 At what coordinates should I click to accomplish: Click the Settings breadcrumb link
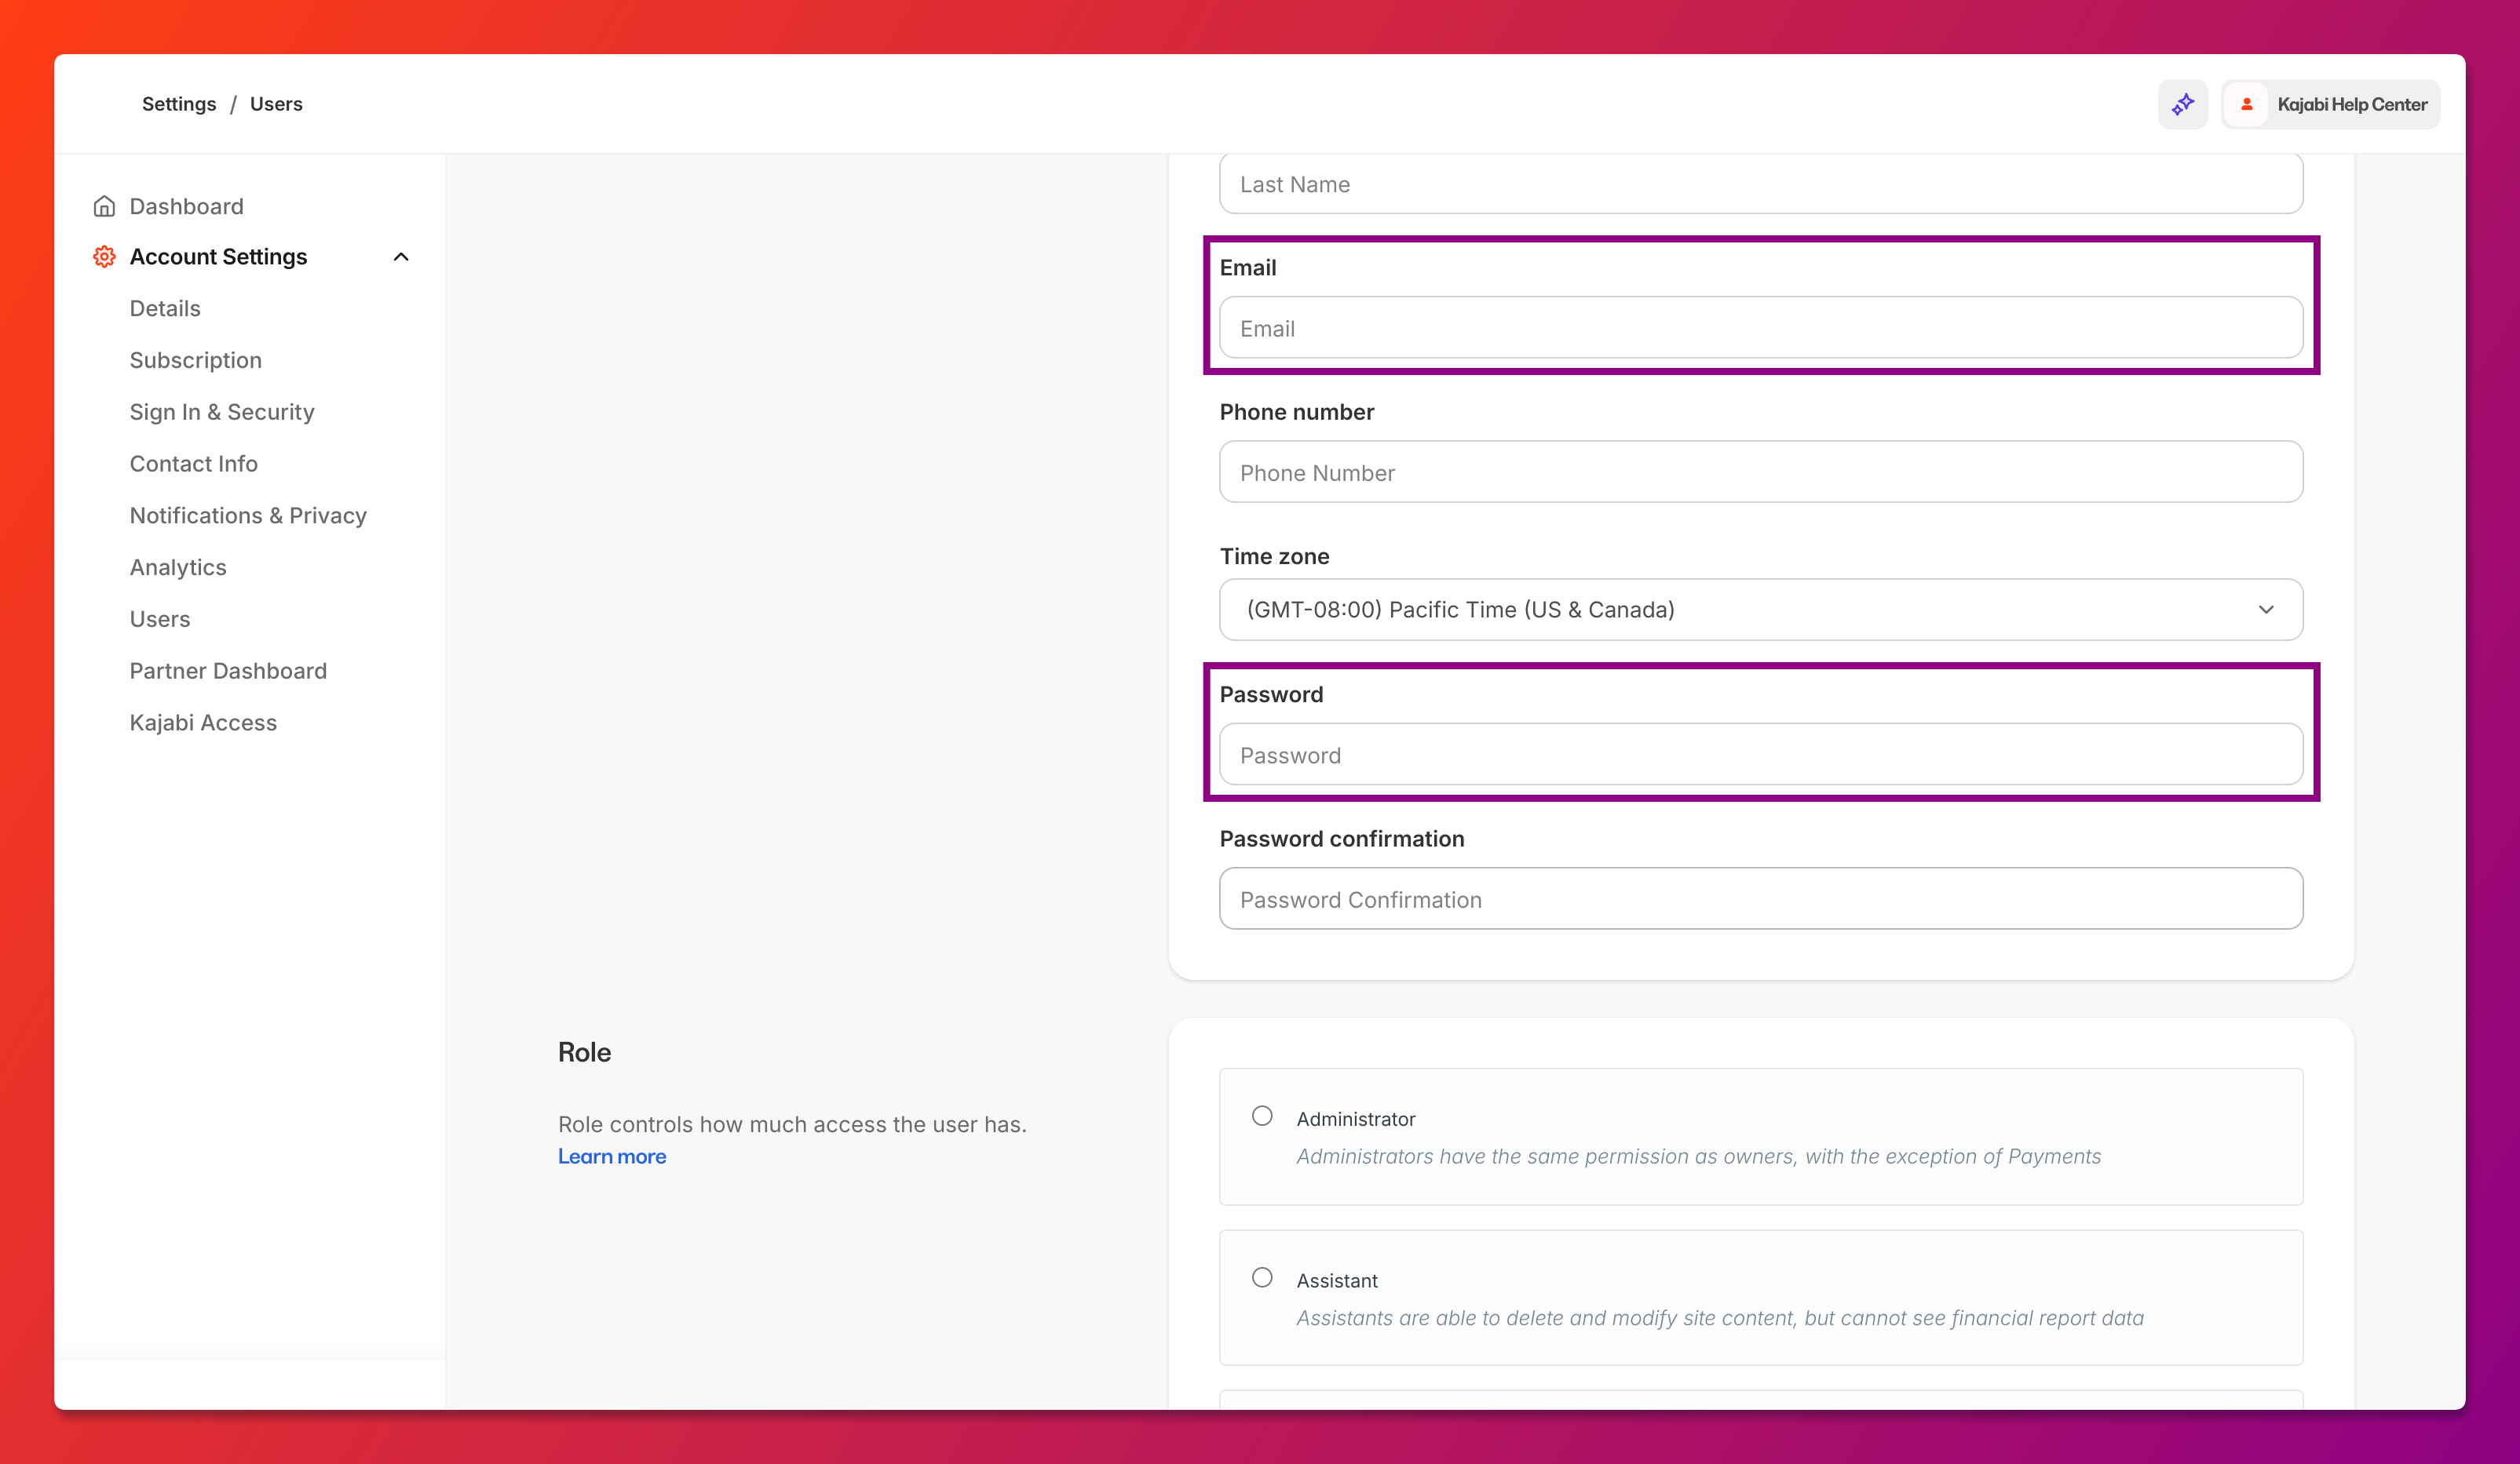pos(179,104)
